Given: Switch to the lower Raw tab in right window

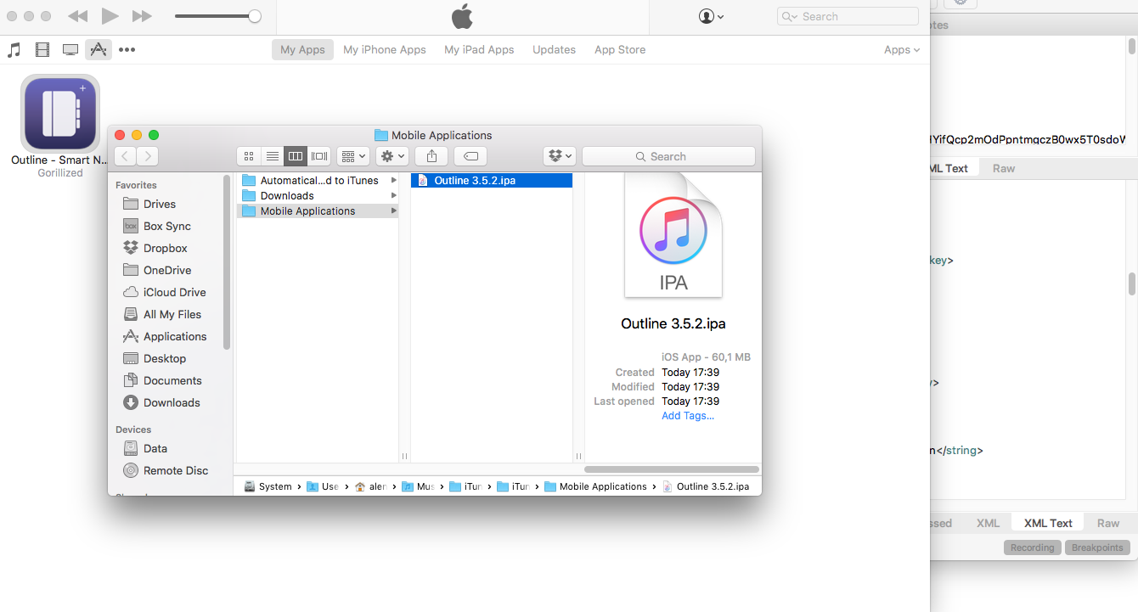Looking at the screenshot, I should [1108, 523].
